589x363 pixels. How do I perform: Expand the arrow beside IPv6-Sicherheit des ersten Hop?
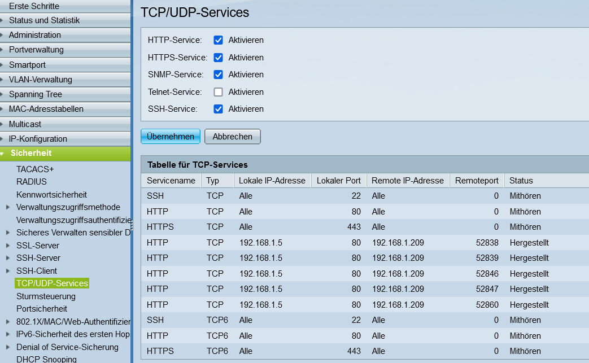tap(8, 334)
